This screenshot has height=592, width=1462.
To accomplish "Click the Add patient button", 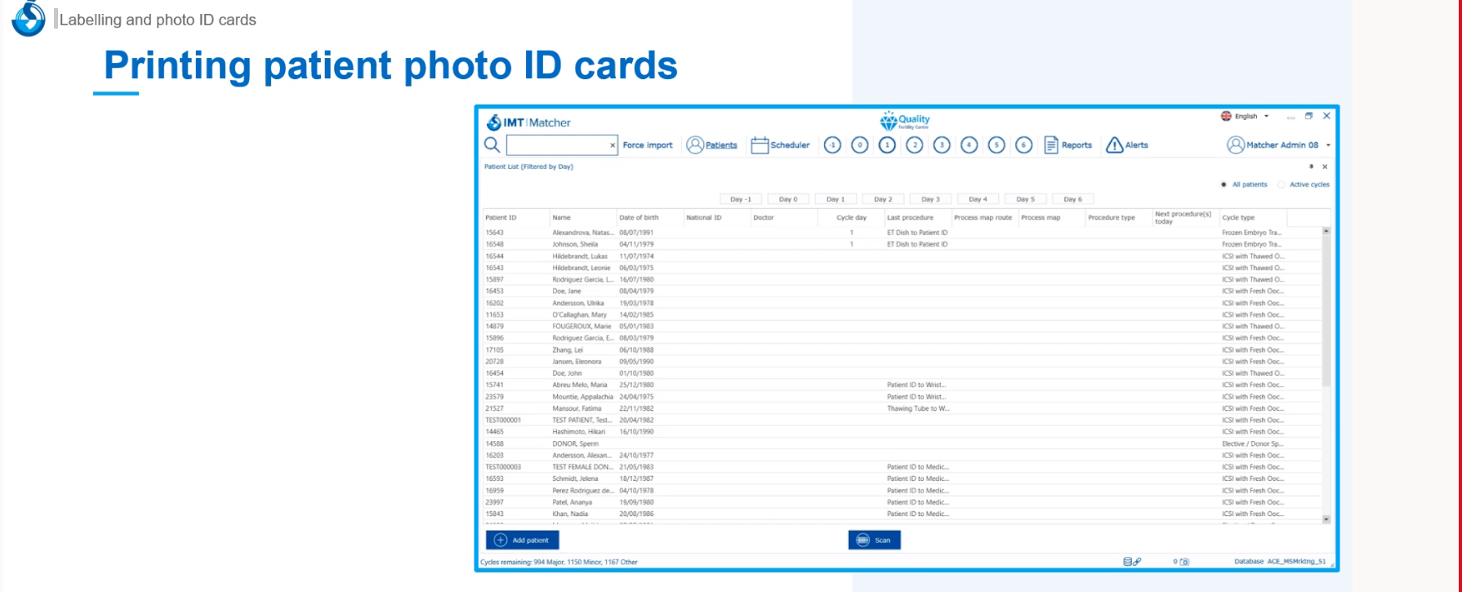I will pos(523,540).
